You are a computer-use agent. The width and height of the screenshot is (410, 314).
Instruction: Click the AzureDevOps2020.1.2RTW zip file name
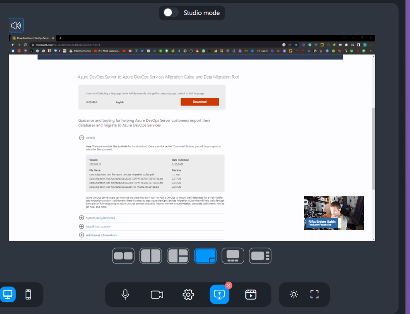coord(126,179)
